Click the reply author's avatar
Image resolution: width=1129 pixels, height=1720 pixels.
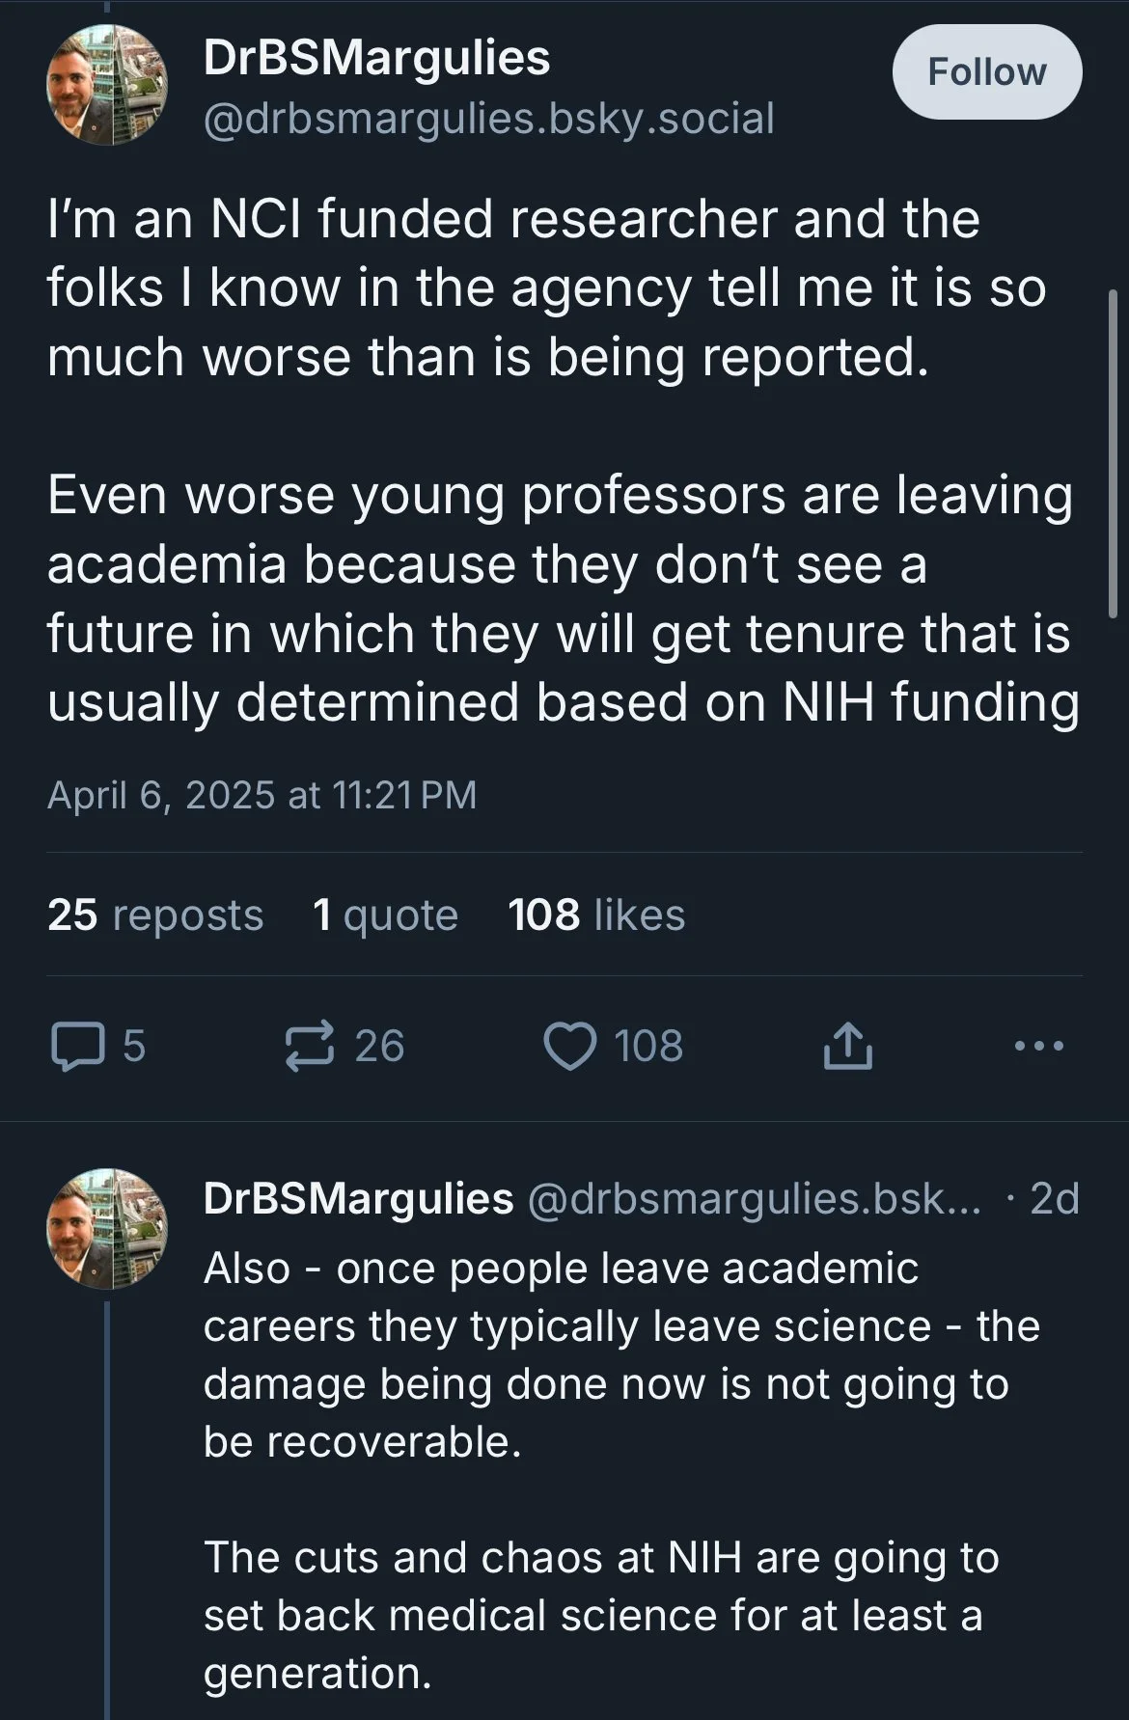coord(107,1228)
